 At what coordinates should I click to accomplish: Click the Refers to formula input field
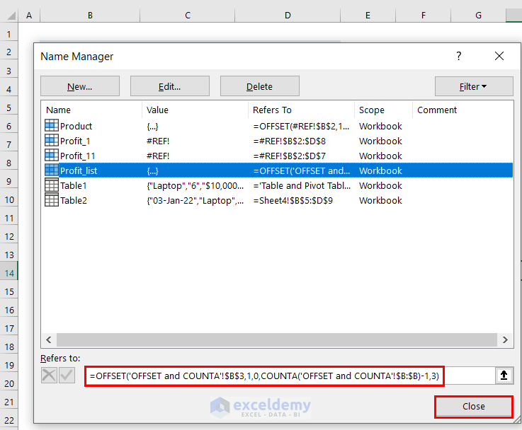[290, 376]
